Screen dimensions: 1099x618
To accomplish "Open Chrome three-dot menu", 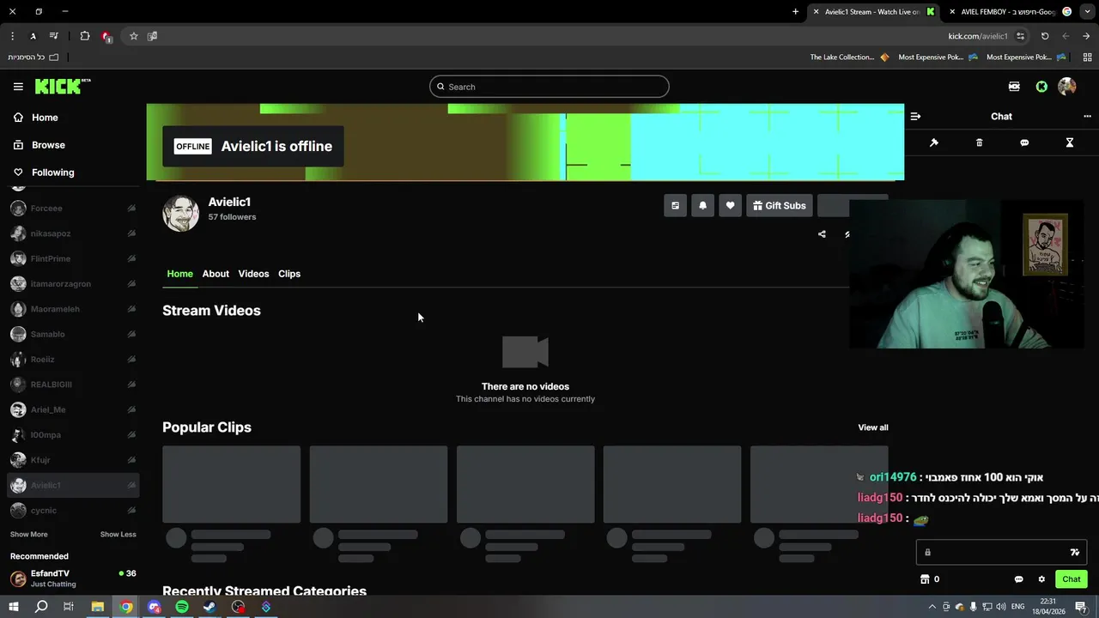I will pyautogui.click(x=12, y=36).
